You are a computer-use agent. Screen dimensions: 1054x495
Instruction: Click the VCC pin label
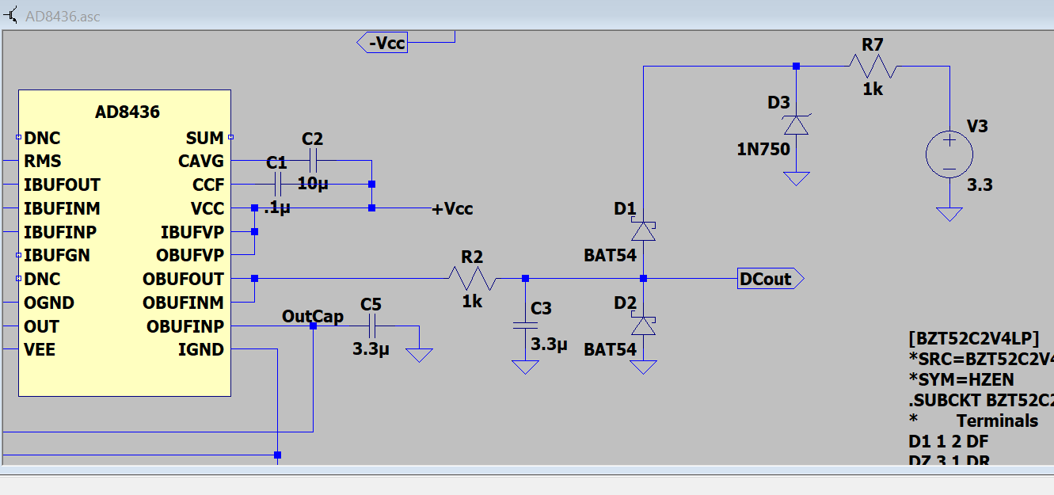[207, 209]
